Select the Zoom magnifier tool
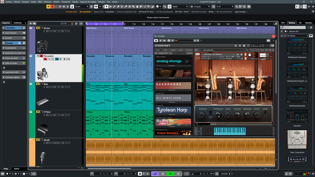 coord(134,7)
